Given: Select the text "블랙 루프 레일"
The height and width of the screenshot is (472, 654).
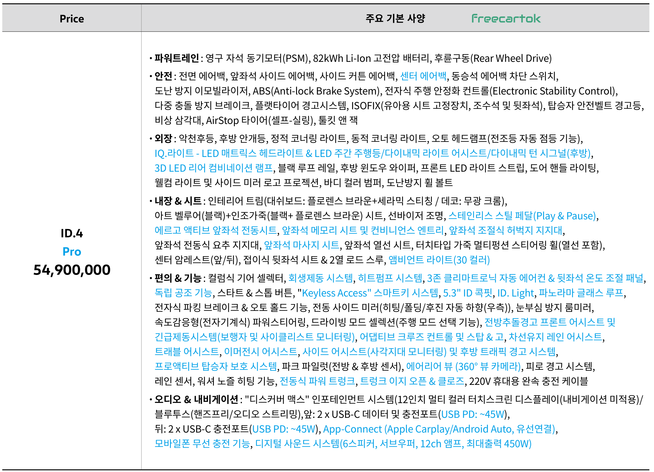Looking at the screenshot, I should pyautogui.click(x=306, y=168).
